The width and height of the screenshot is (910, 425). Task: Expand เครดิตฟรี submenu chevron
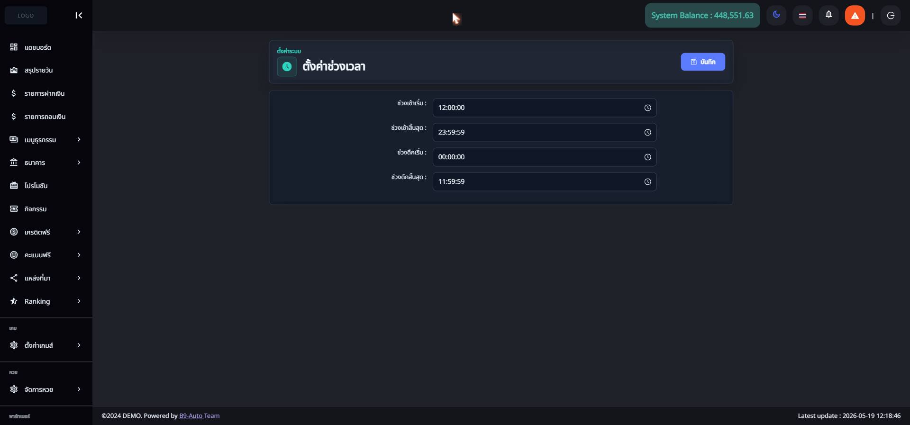click(79, 232)
